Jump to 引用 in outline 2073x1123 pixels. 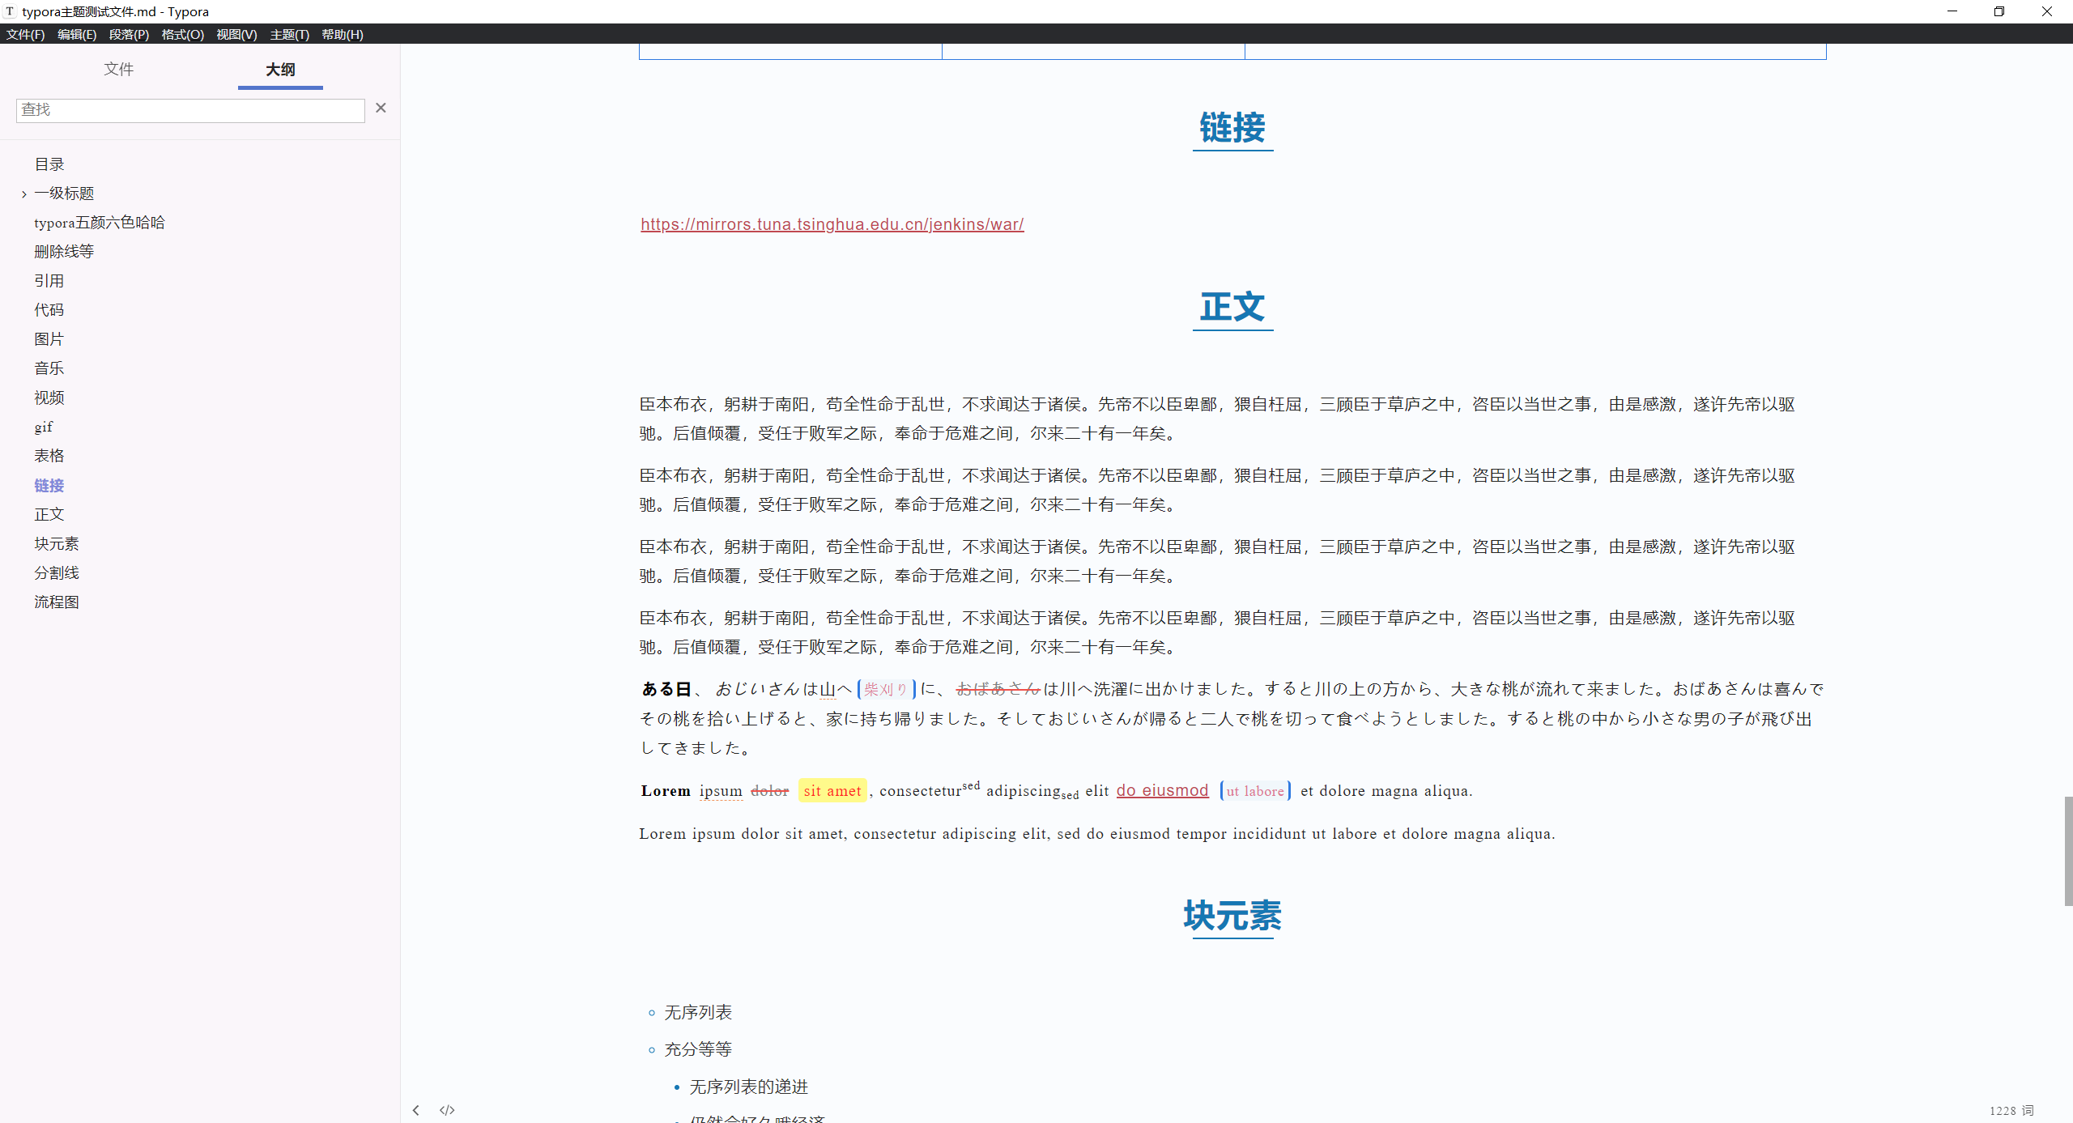[49, 281]
